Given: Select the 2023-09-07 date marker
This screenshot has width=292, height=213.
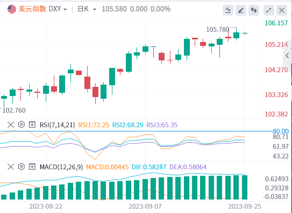Looking at the screenshot, I should coord(145,207).
